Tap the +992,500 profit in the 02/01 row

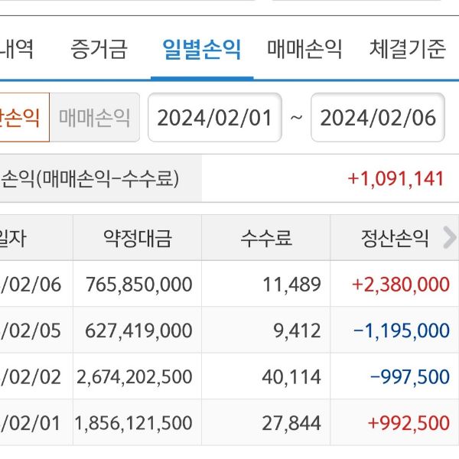coord(409,422)
